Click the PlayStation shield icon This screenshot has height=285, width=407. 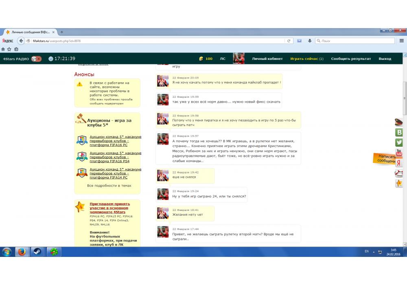[x=82, y=156]
